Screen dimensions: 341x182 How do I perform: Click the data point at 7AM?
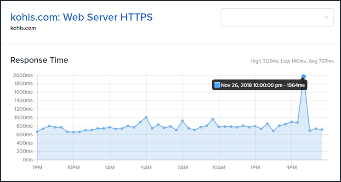pyautogui.click(x=182, y=121)
